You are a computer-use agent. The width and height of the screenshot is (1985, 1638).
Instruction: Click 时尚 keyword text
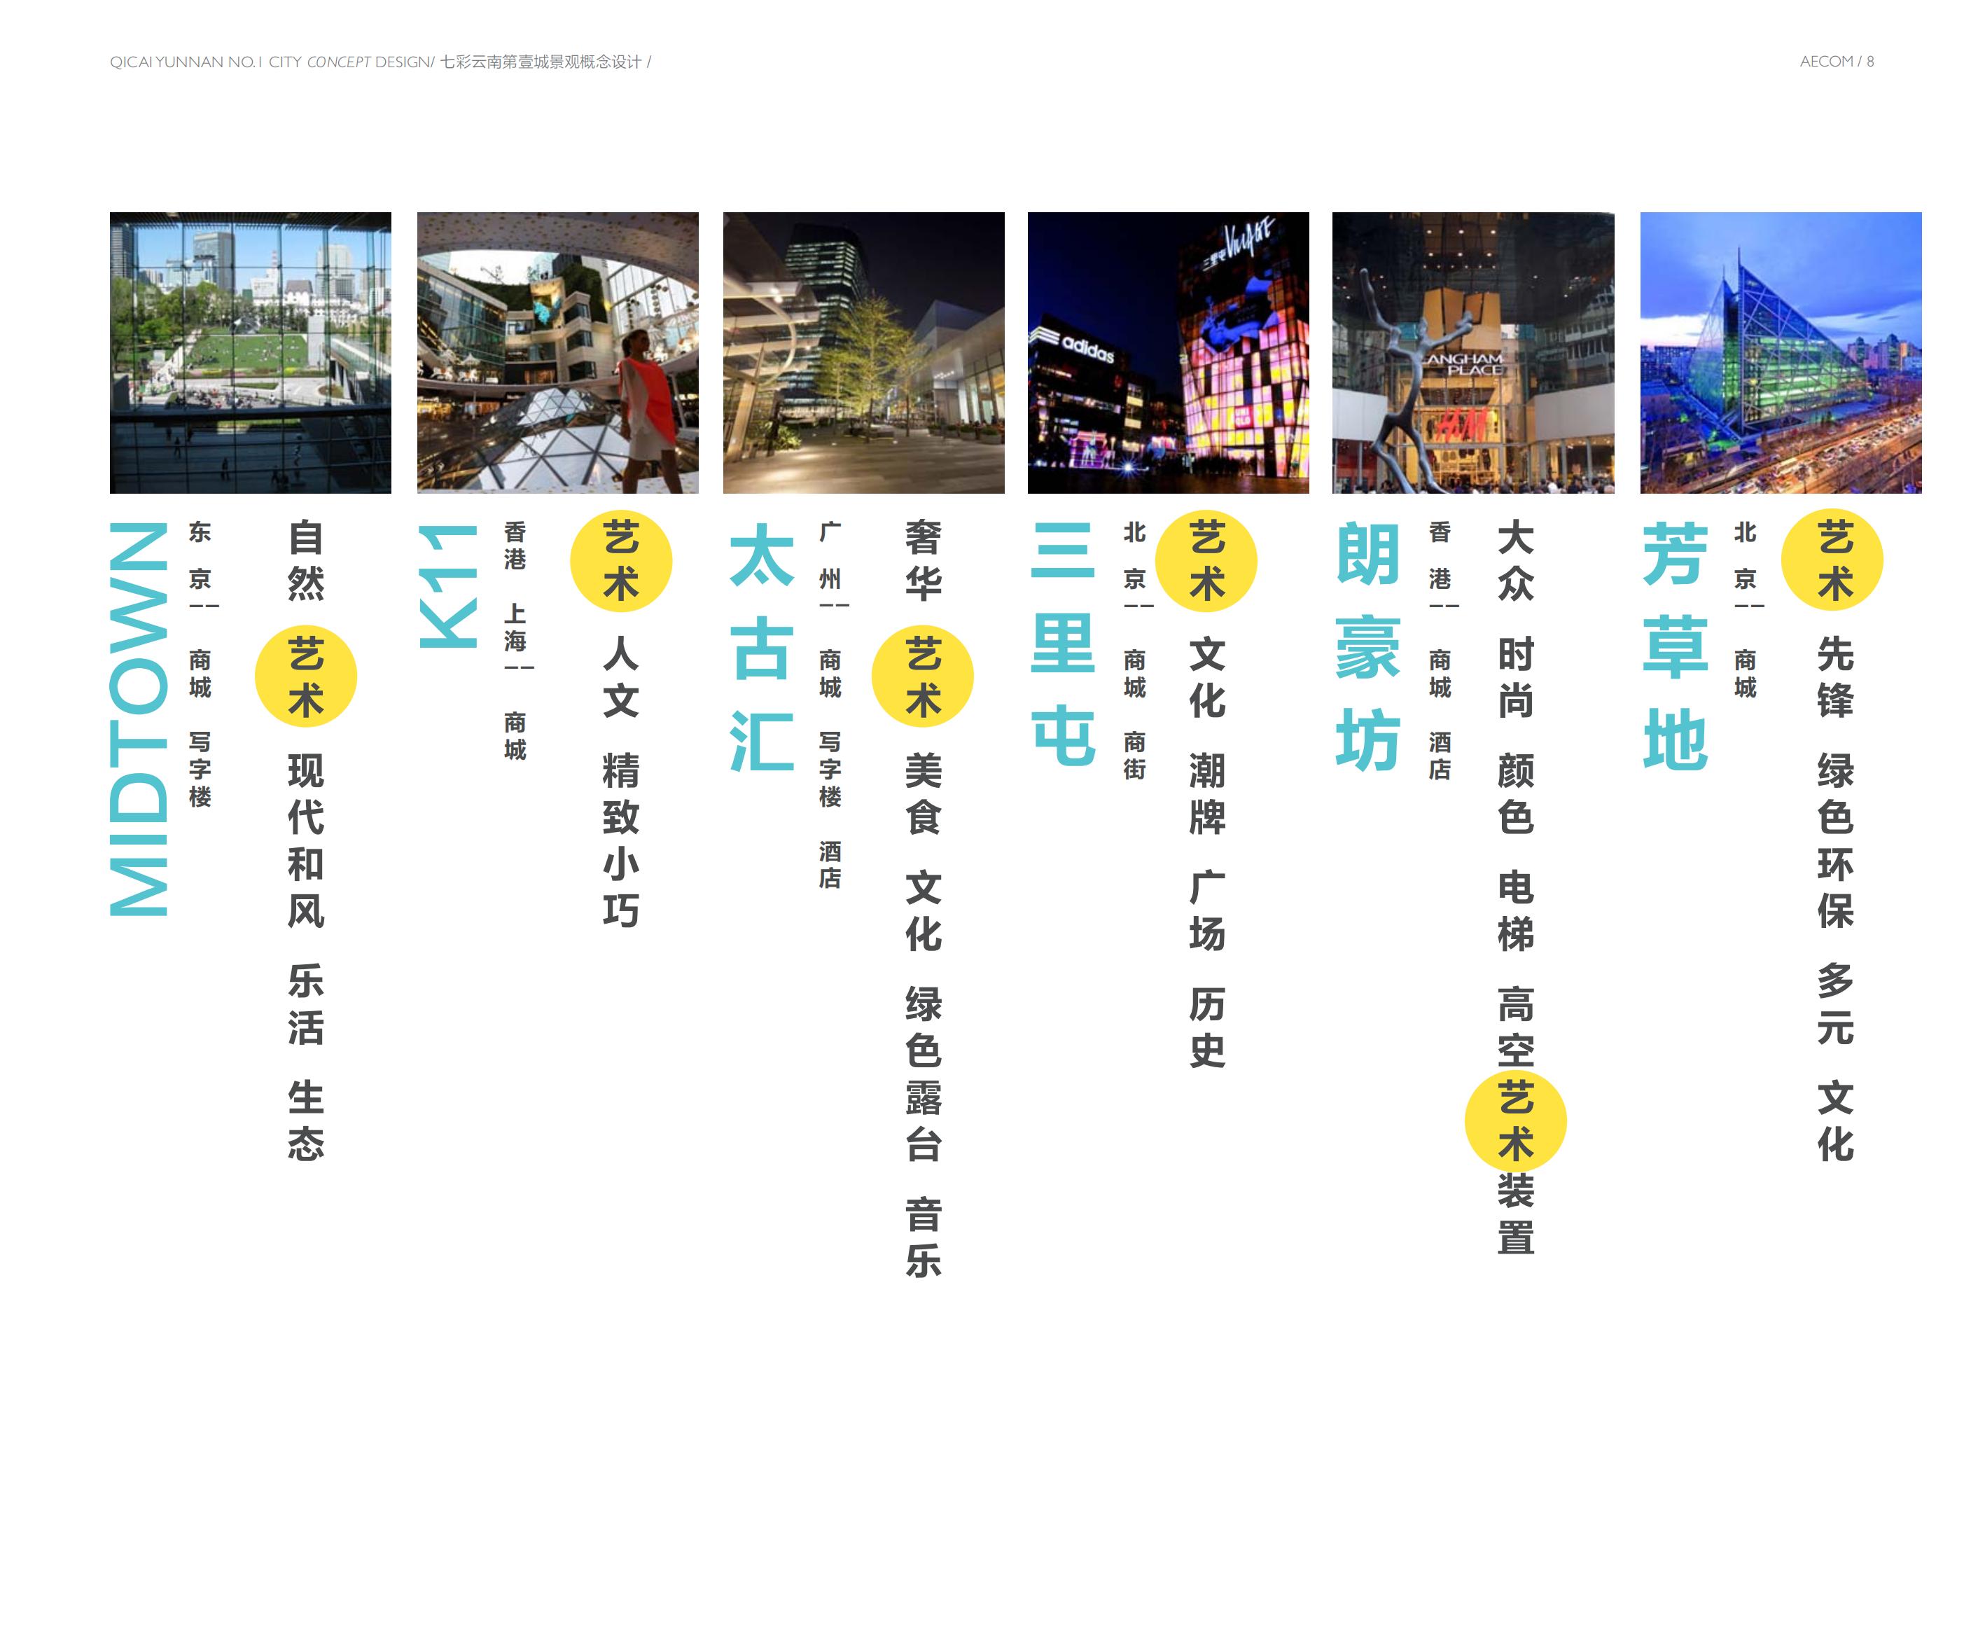coord(1515,676)
